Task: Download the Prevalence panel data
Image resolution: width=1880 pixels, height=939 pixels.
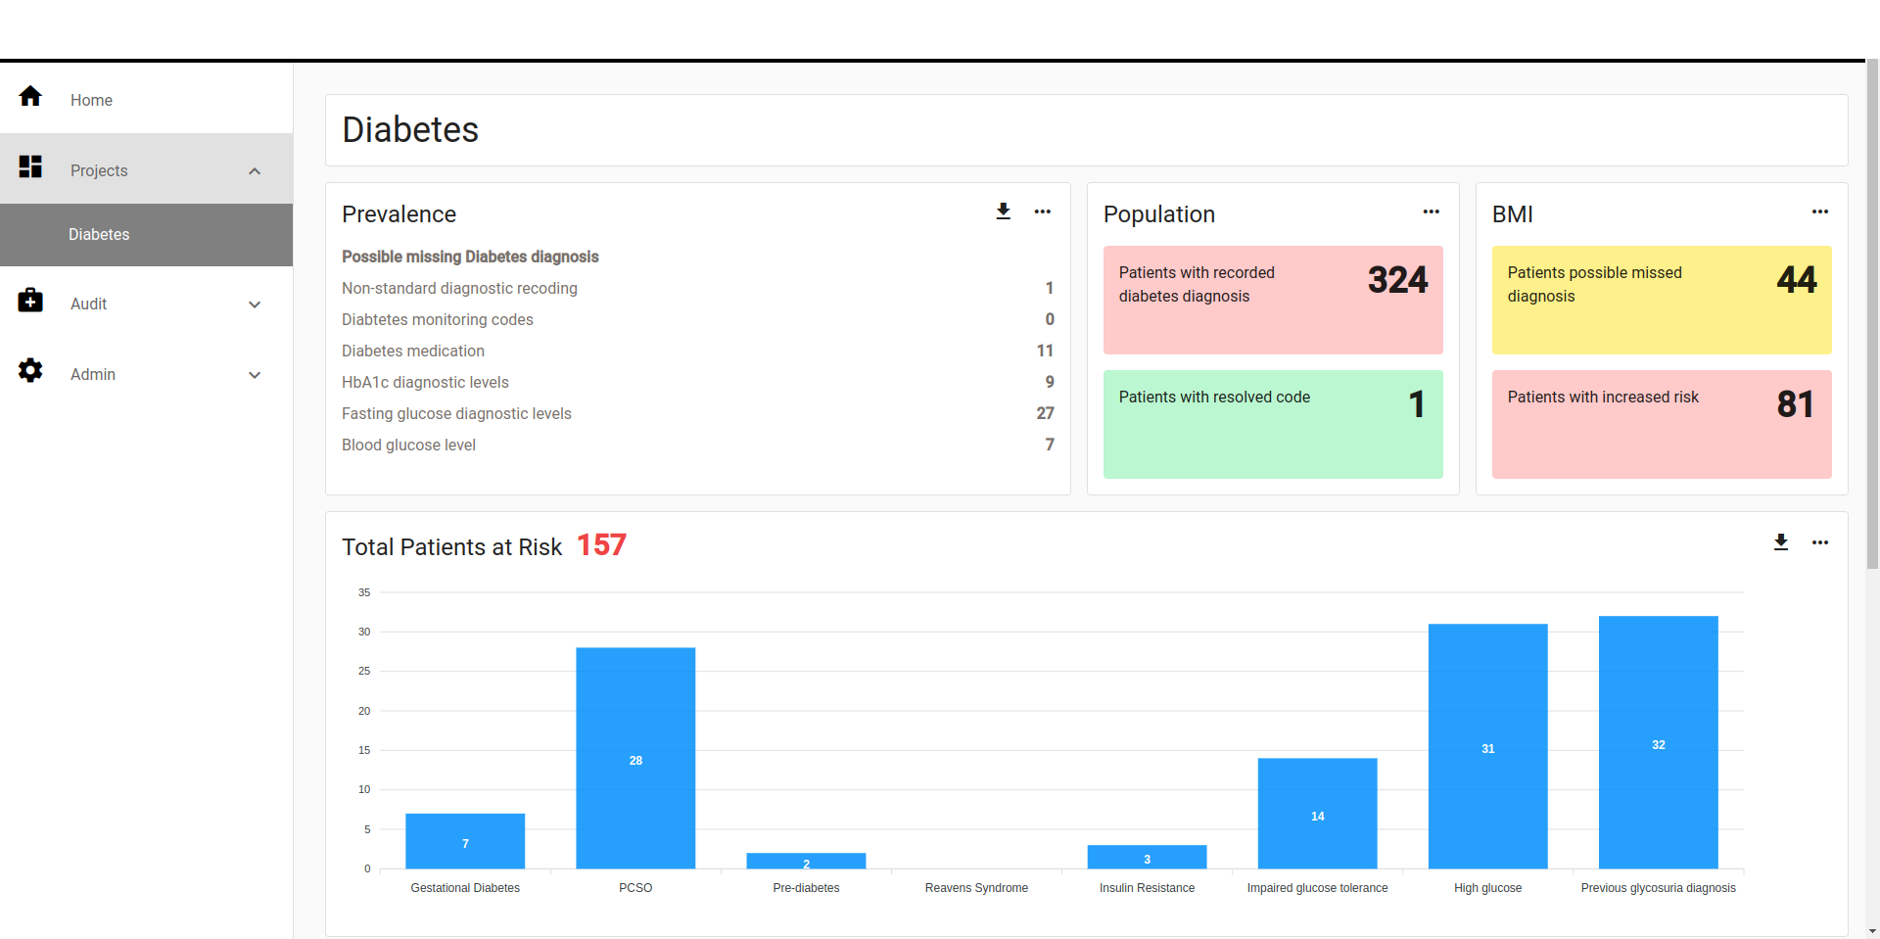Action: coord(1004,211)
